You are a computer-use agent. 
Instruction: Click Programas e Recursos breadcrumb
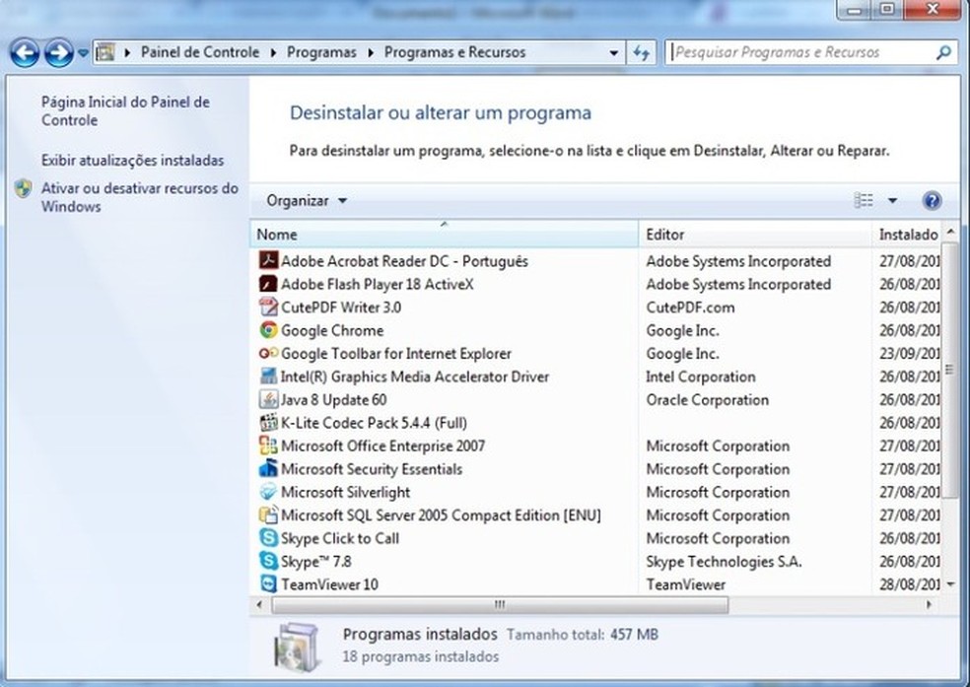pyautogui.click(x=454, y=52)
